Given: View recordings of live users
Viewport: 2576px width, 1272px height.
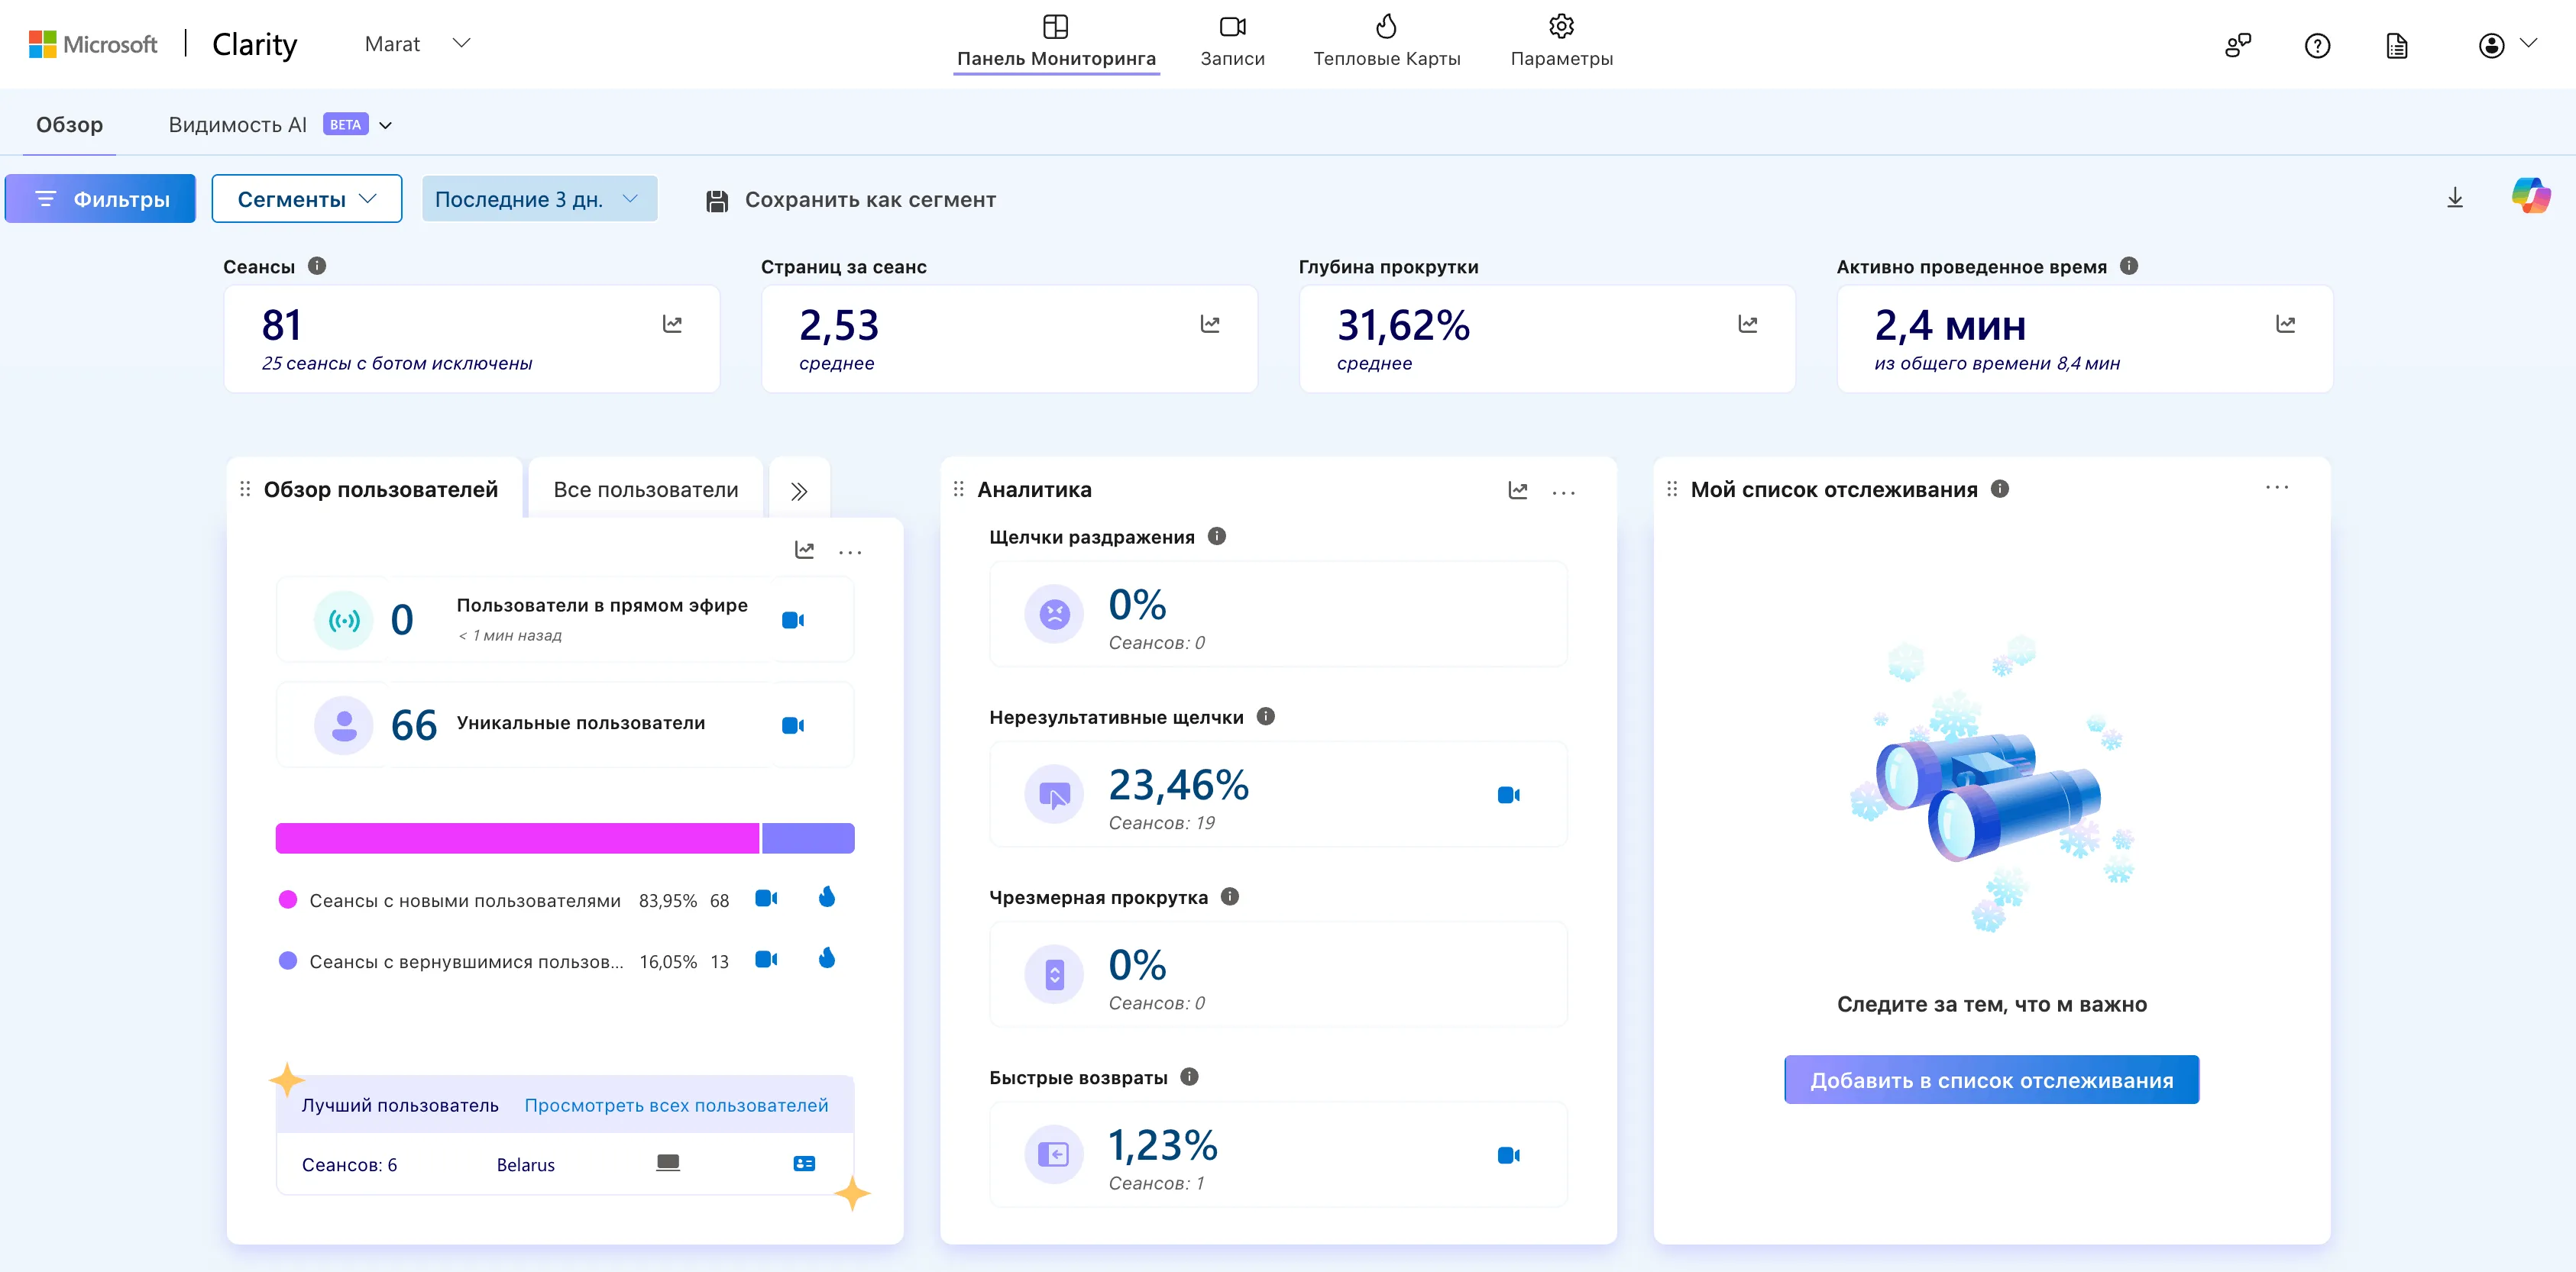Looking at the screenshot, I should click(793, 621).
